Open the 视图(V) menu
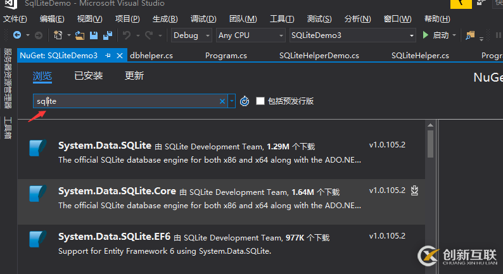Image resolution: width=503 pixels, height=274 pixels. tap(89, 19)
